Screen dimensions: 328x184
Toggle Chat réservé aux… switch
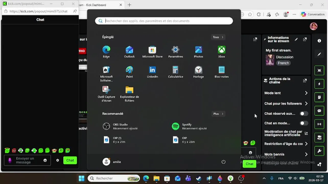pyautogui.click(x=303, y=113)
